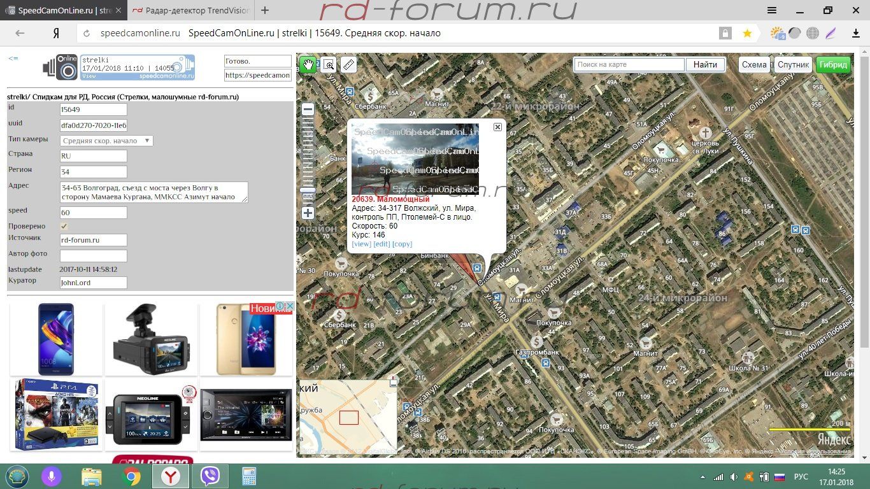Click the id field showing 15649

pyautogui.click(x=93, y=110)
